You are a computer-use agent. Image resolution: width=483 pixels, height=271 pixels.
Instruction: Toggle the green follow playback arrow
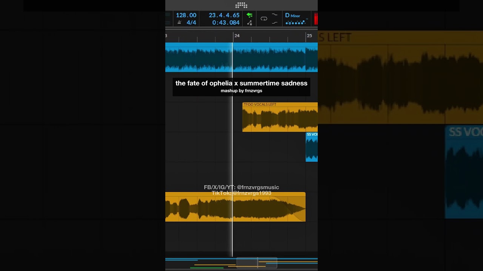pos(249,15)
